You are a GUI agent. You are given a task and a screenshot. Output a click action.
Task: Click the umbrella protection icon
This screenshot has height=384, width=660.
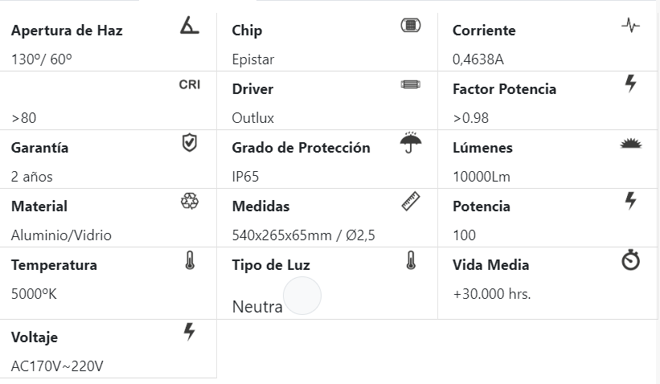[411, 143]
